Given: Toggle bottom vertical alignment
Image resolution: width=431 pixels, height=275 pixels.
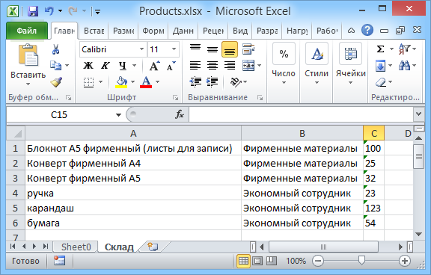Looking at the screenshot, I should (230, 49).
